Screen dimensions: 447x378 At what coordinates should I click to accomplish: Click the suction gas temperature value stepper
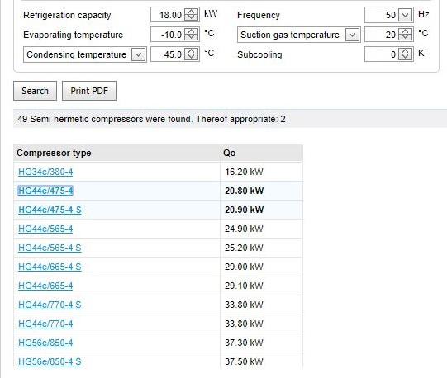click(405, 34)
